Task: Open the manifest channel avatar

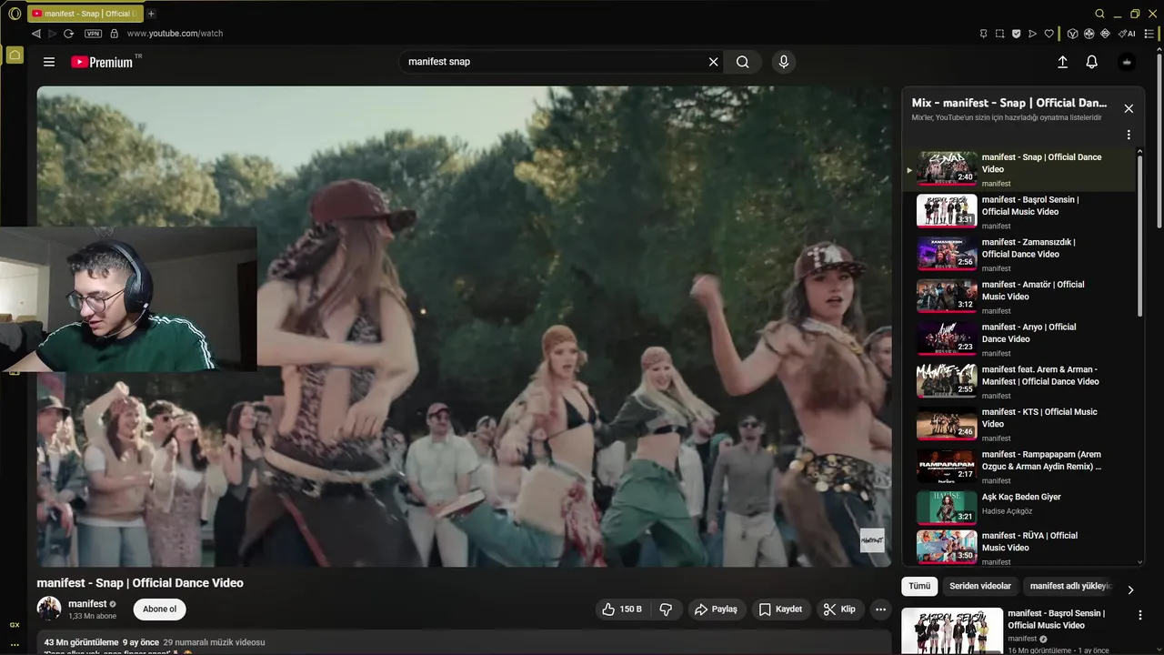Action: pos(49,609)
